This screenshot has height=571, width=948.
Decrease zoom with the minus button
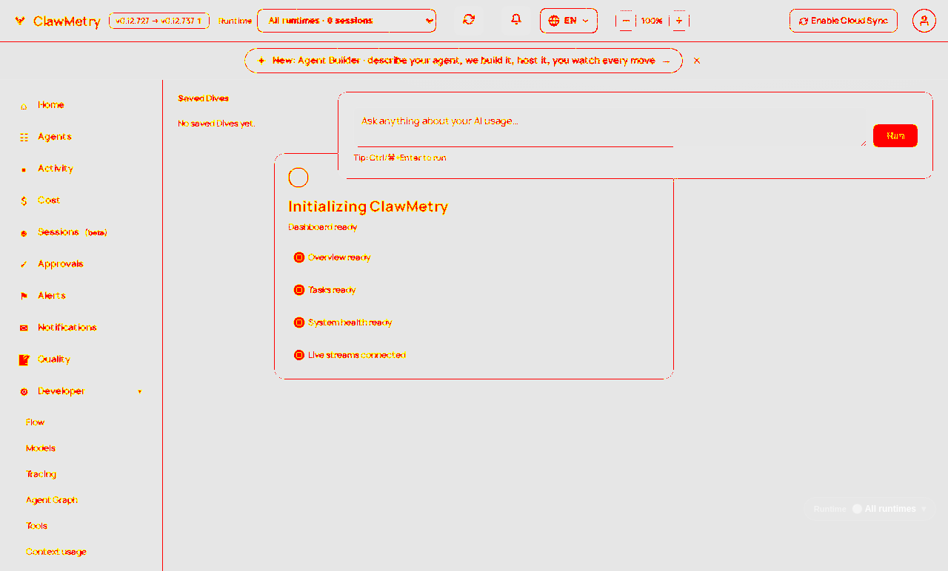point(626,21)
